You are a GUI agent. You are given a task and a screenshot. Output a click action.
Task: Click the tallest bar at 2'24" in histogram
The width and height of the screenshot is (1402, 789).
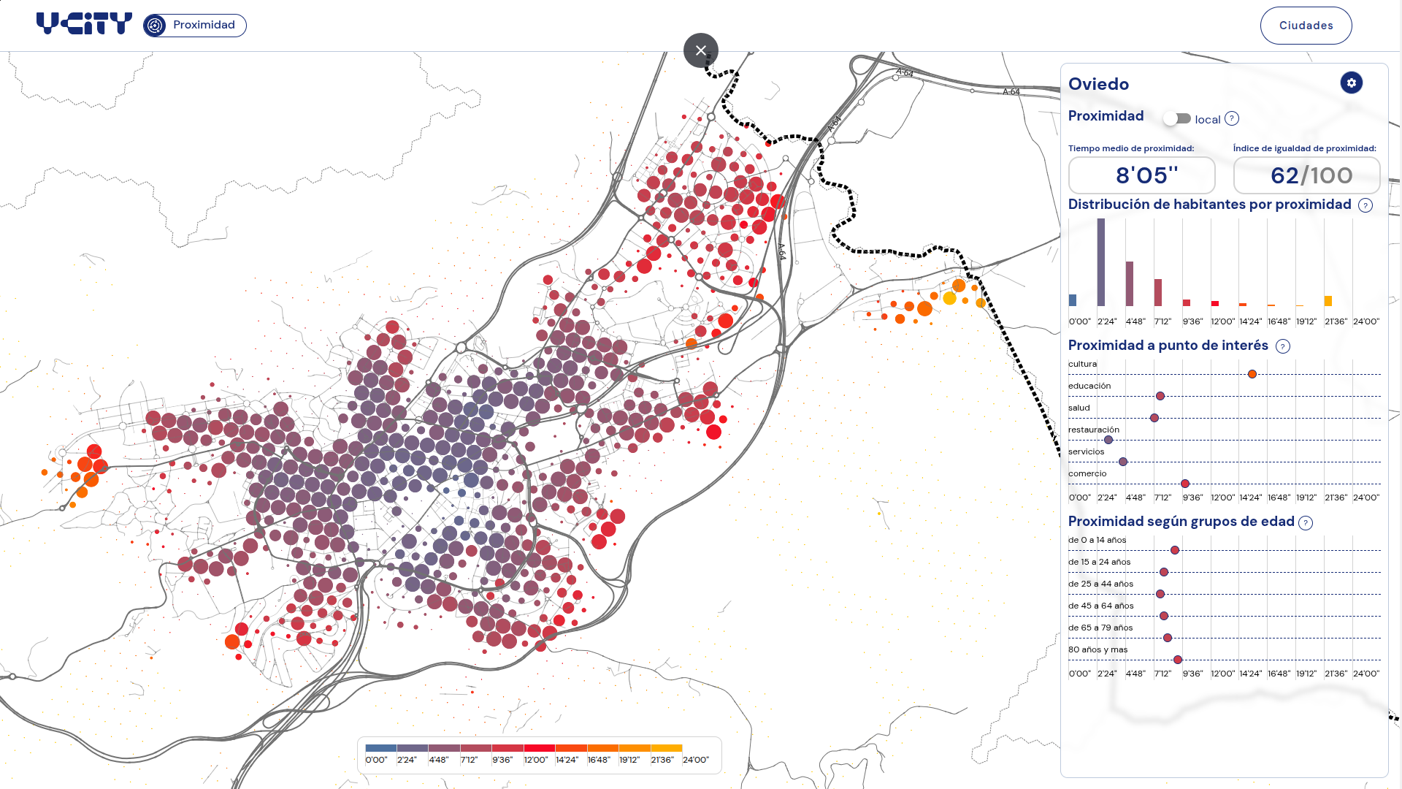point(1101,262)
